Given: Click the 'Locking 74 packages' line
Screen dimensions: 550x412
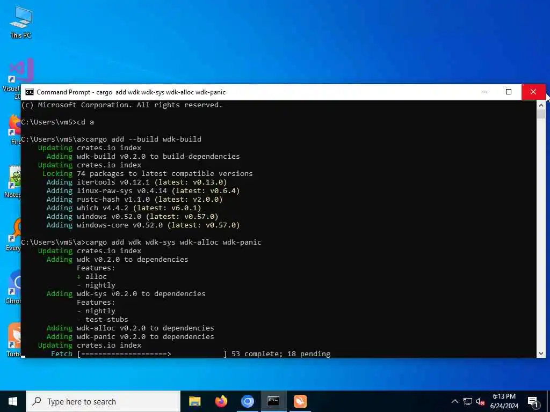Looking at the screenshot, I should click(x=147, y=173).
